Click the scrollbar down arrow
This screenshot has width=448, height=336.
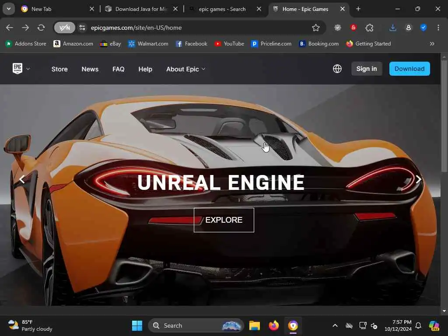tap(444, 311)
